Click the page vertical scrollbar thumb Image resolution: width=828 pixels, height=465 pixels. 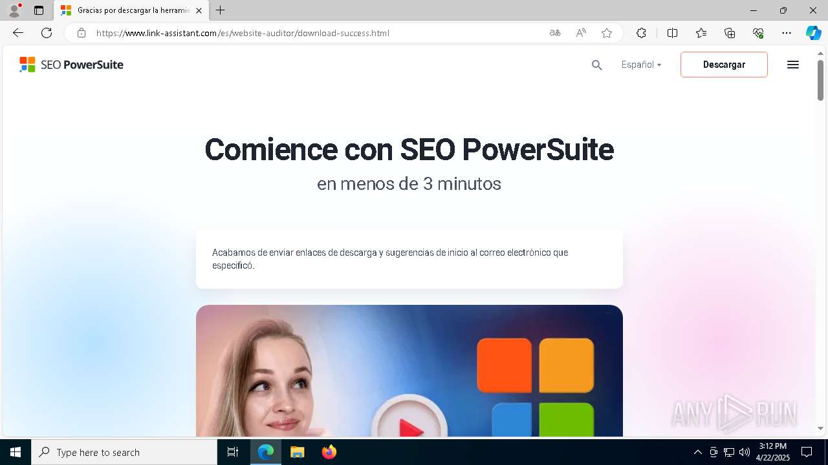[820, 80]
